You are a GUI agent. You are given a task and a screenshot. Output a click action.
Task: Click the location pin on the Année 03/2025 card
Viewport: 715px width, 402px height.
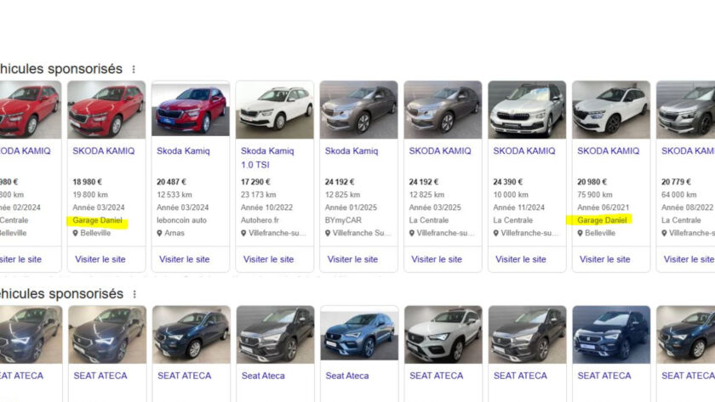[x=412, y=233]
